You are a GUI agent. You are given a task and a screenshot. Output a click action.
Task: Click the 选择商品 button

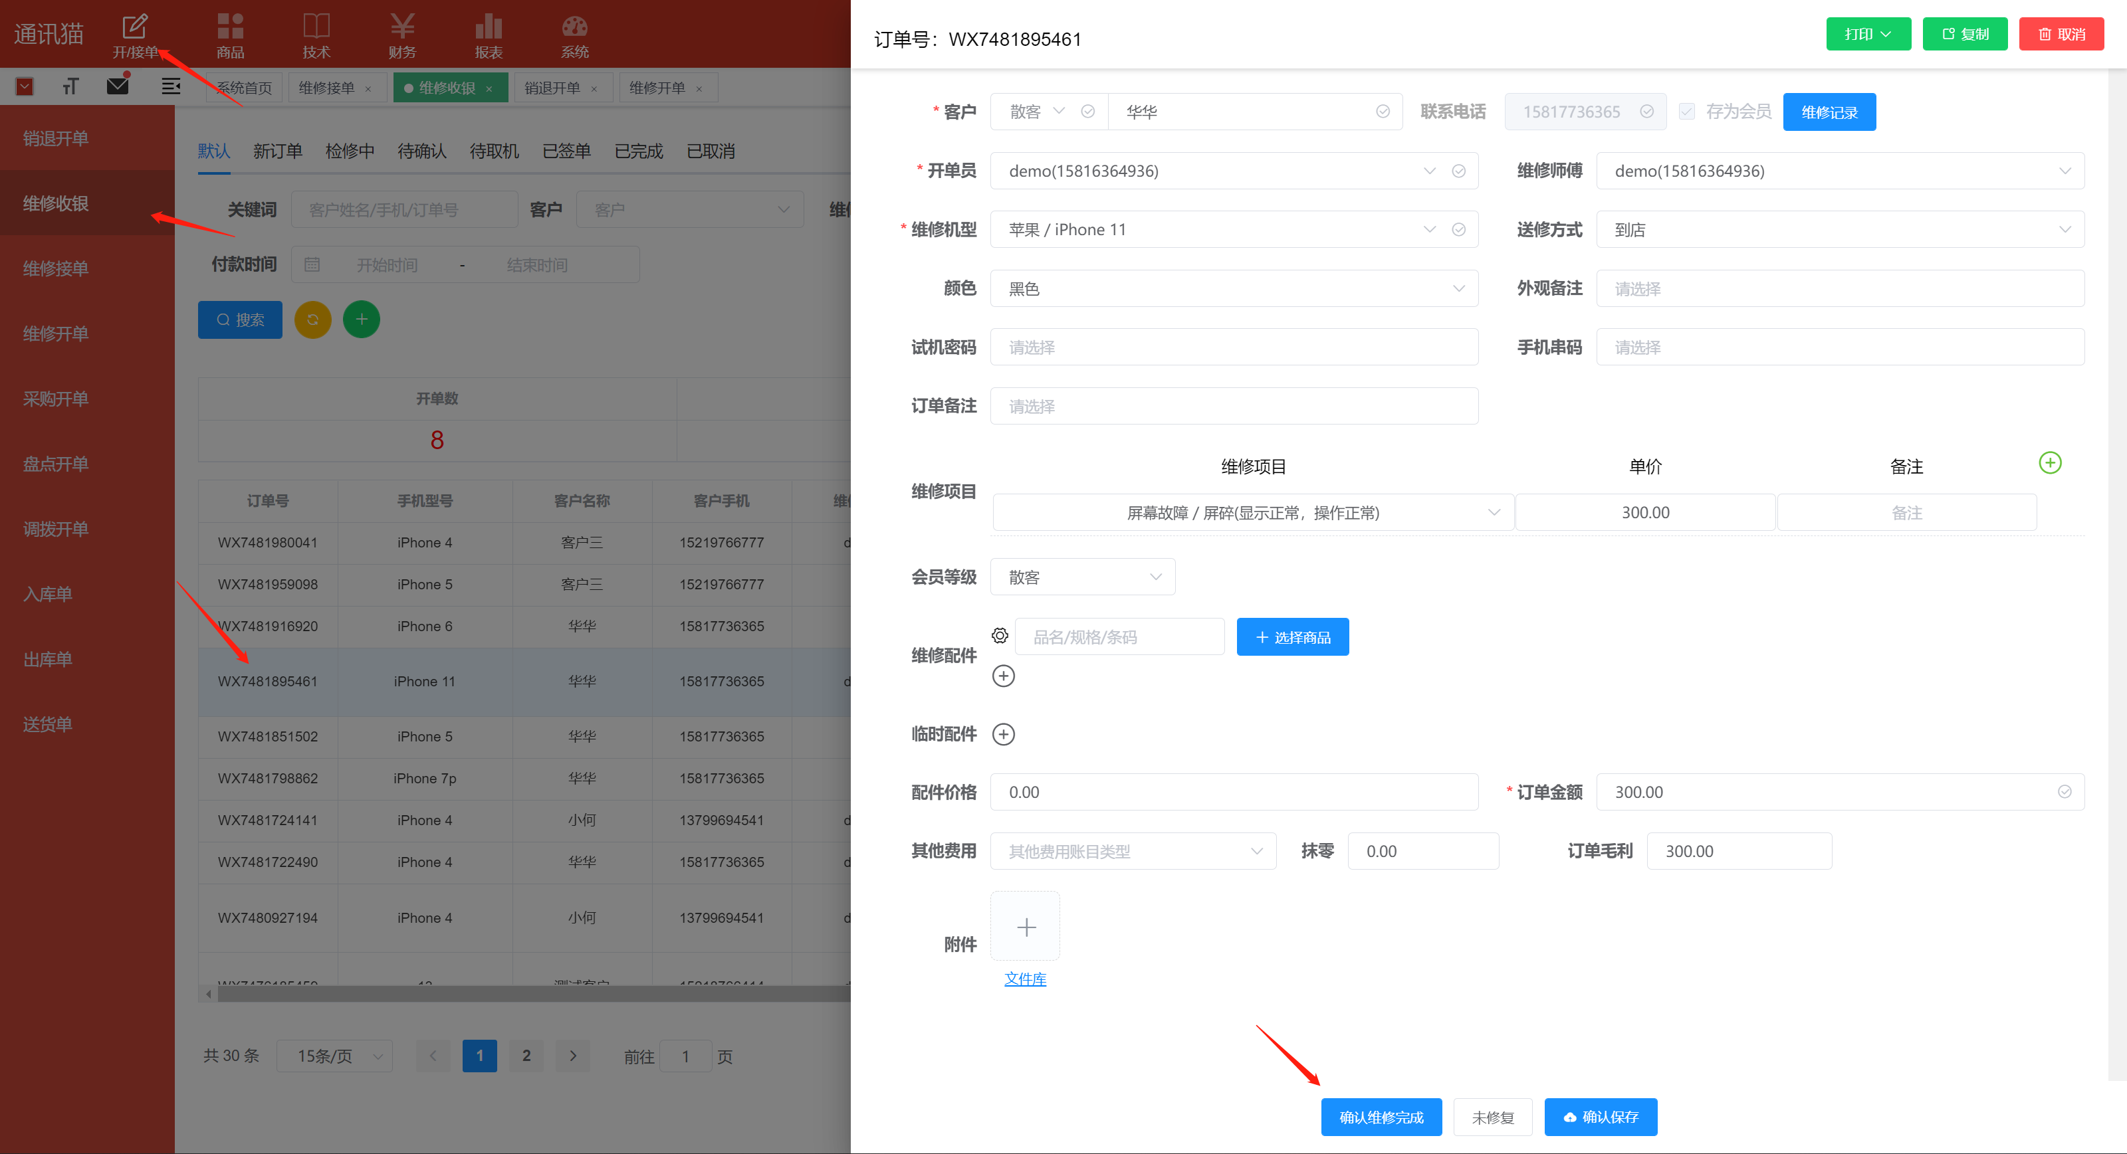(1293, 636)
